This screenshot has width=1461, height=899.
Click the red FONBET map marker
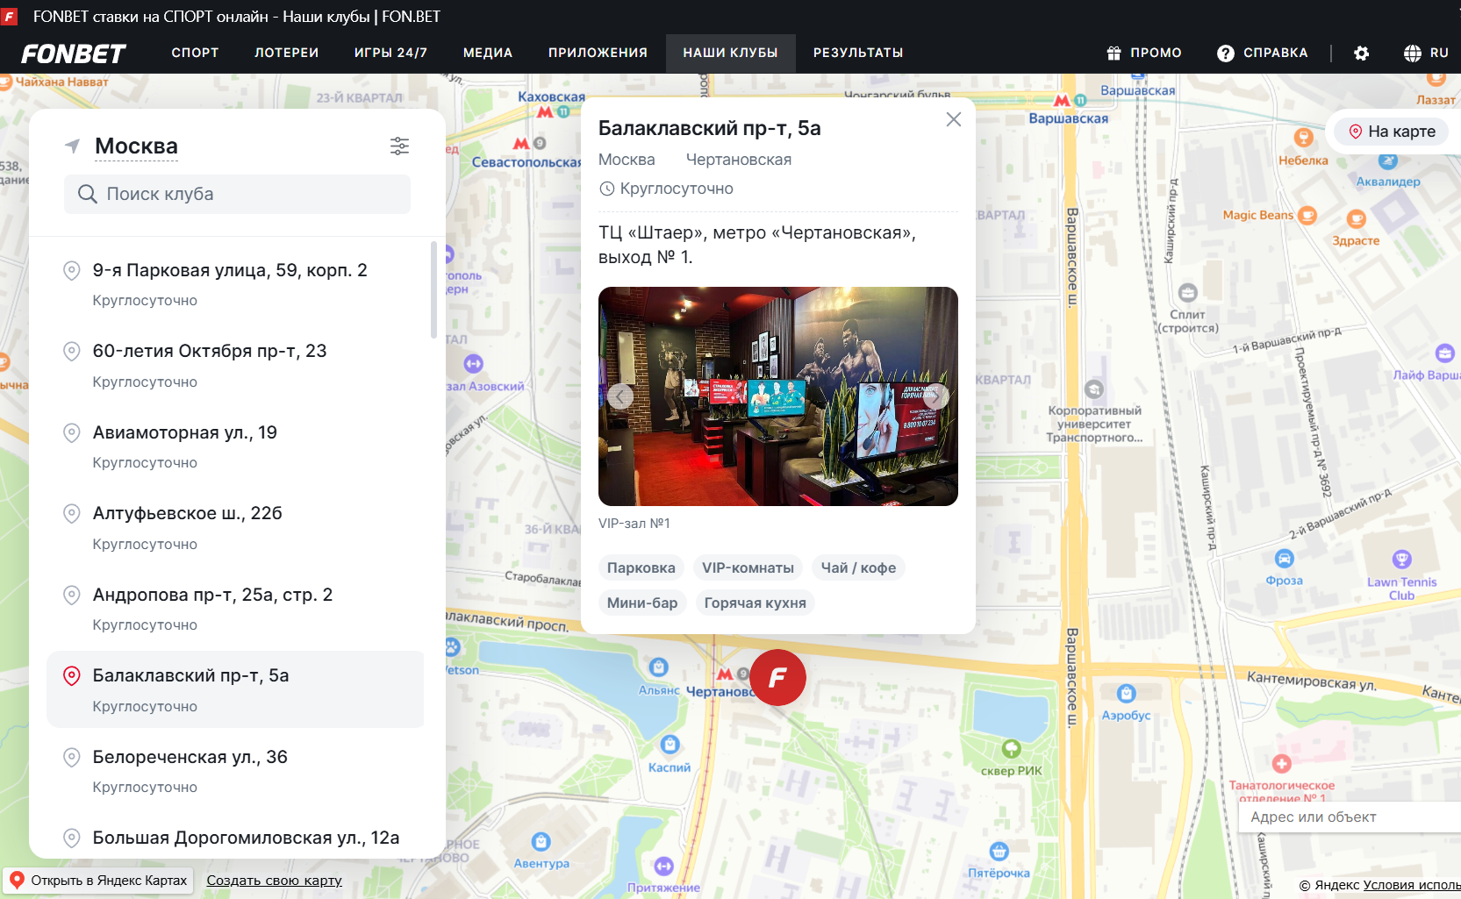(x=777, y=677)
